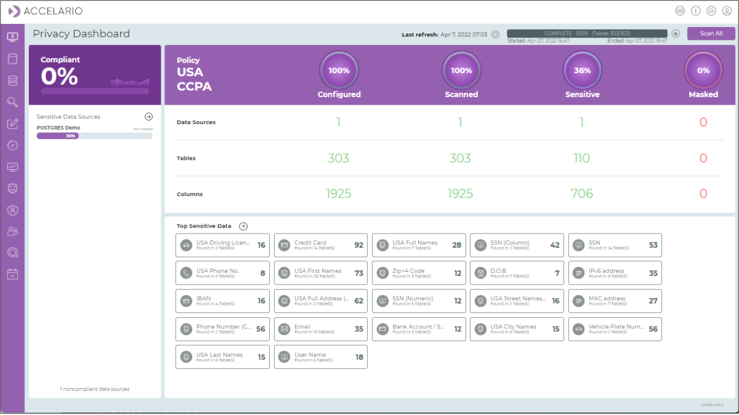Select the edit rules icon in the sidebar
This screenshot has height=415, width=739.
click(12, 124)
